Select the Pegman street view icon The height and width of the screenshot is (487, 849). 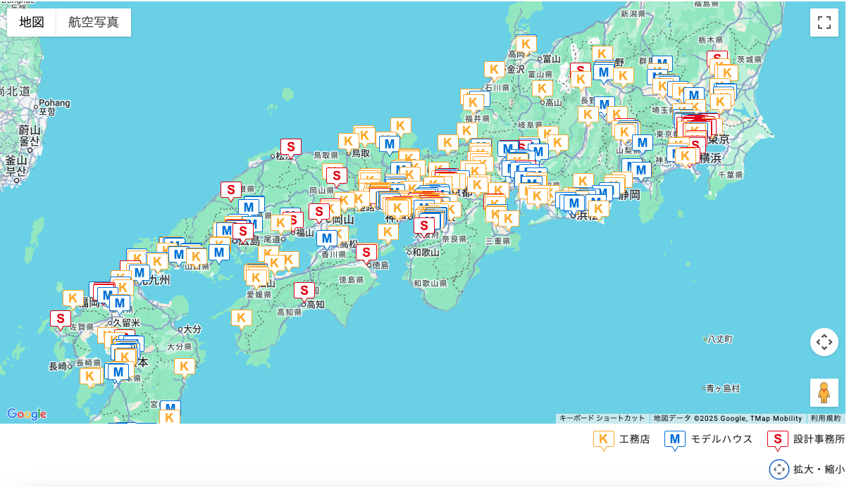(823, 392)
